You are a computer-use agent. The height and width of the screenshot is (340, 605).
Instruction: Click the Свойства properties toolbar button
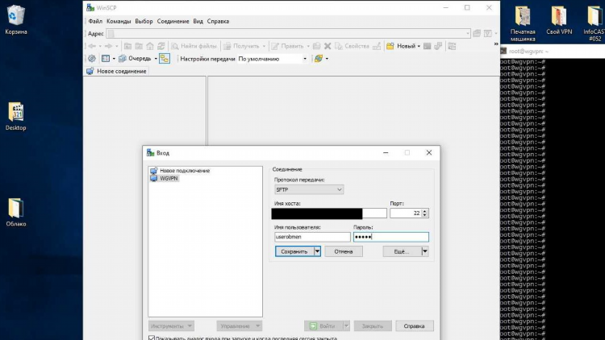click(352, 46)
